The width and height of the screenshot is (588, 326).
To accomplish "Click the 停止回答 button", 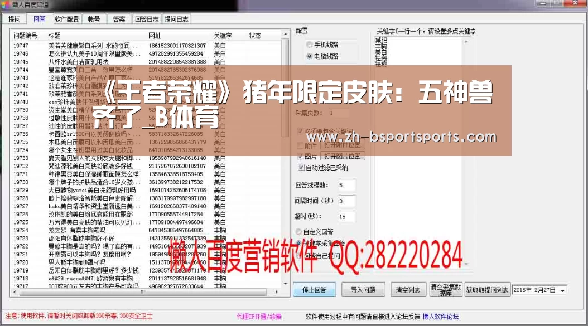I will click(x=314, y=290).
